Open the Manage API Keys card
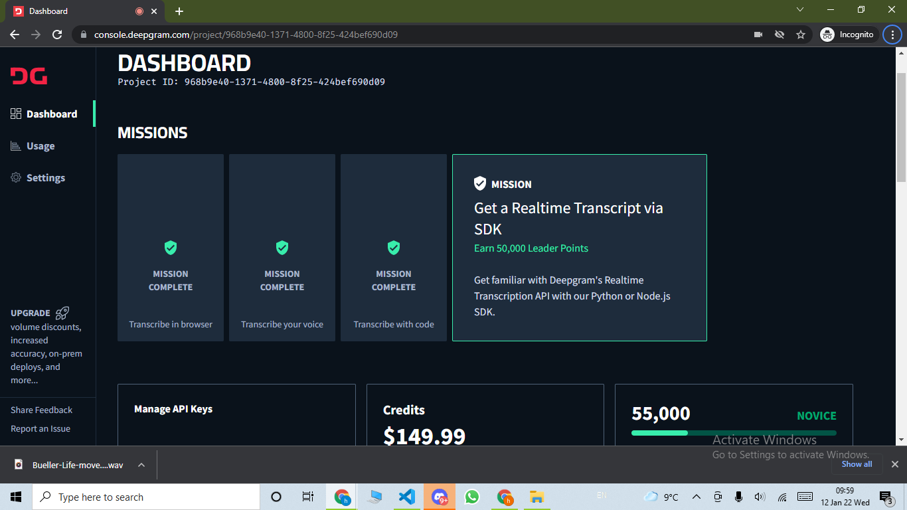 click(236, 415)
